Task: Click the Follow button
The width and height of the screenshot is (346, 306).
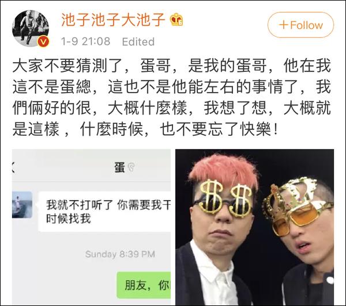Action: click(301, 25)
